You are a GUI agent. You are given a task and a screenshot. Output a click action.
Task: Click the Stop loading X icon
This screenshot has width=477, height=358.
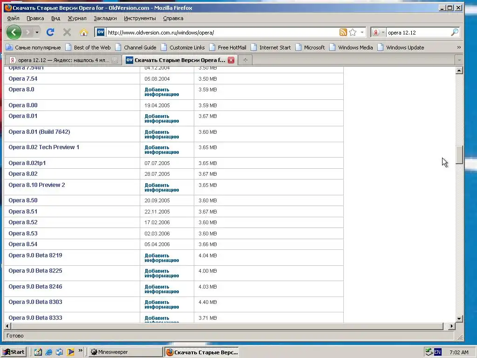pos(67,32)
